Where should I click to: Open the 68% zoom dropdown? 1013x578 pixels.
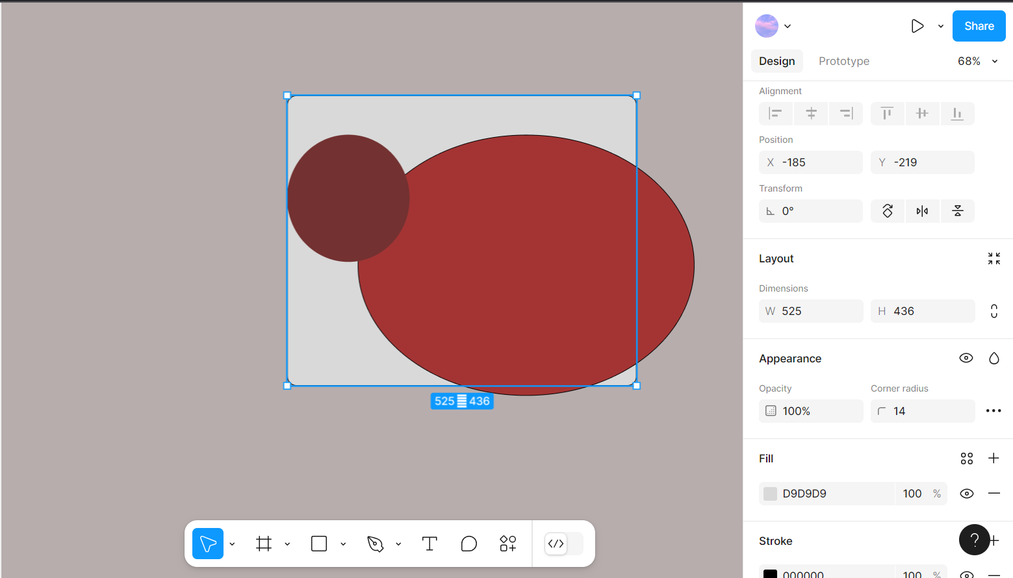[977, 61]
